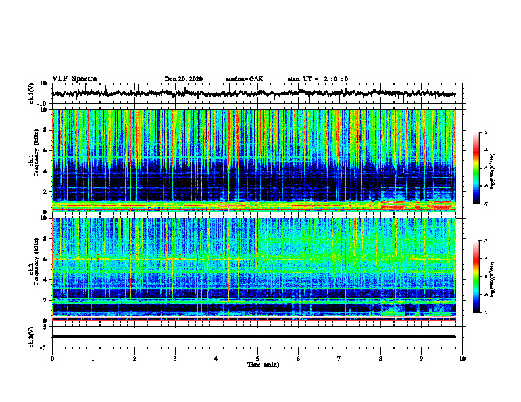
Task: Click the '-5' tick on ch.1 colorbar
Action: point(485,168)
